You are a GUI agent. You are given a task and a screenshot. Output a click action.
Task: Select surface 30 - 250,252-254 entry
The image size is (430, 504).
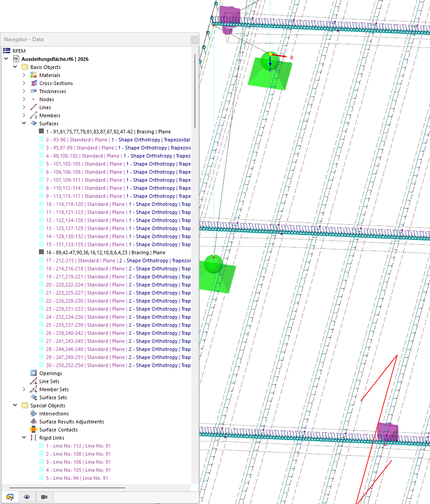coord(118,365)
